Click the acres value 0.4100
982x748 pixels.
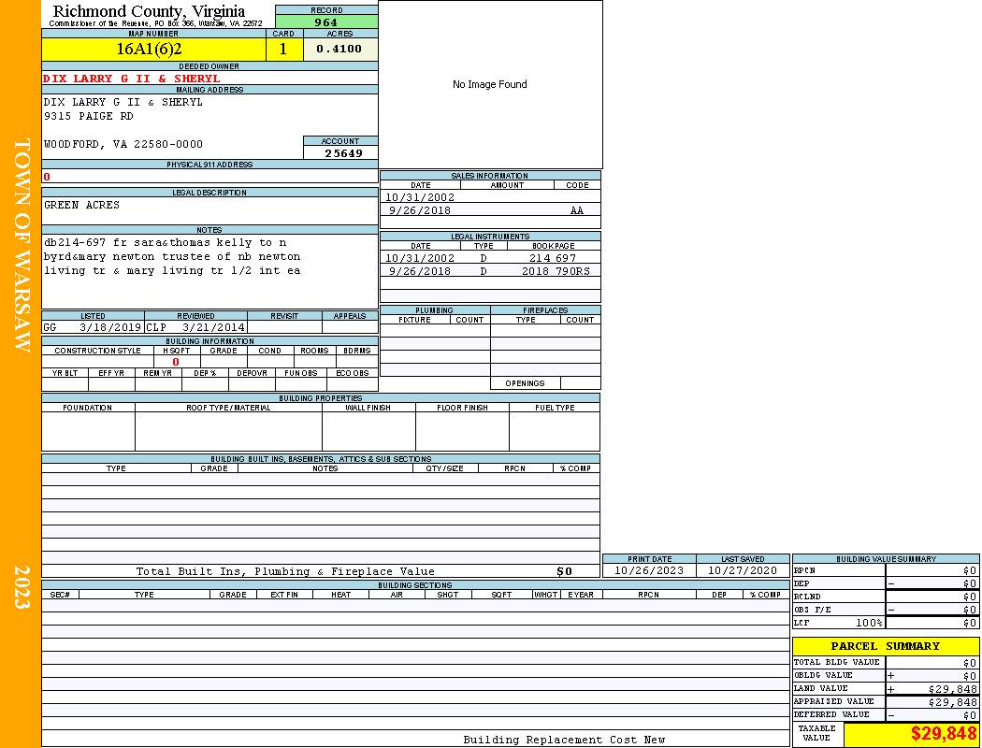(340, 50)
